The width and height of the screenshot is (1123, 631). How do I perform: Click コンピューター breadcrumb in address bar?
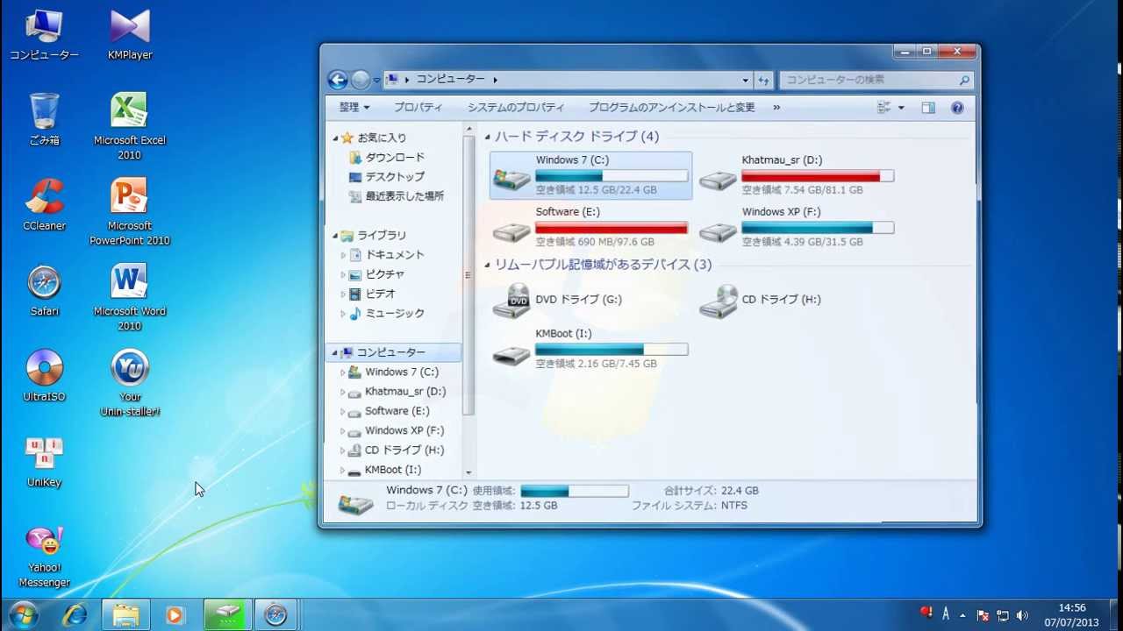[x=450, y=80]
